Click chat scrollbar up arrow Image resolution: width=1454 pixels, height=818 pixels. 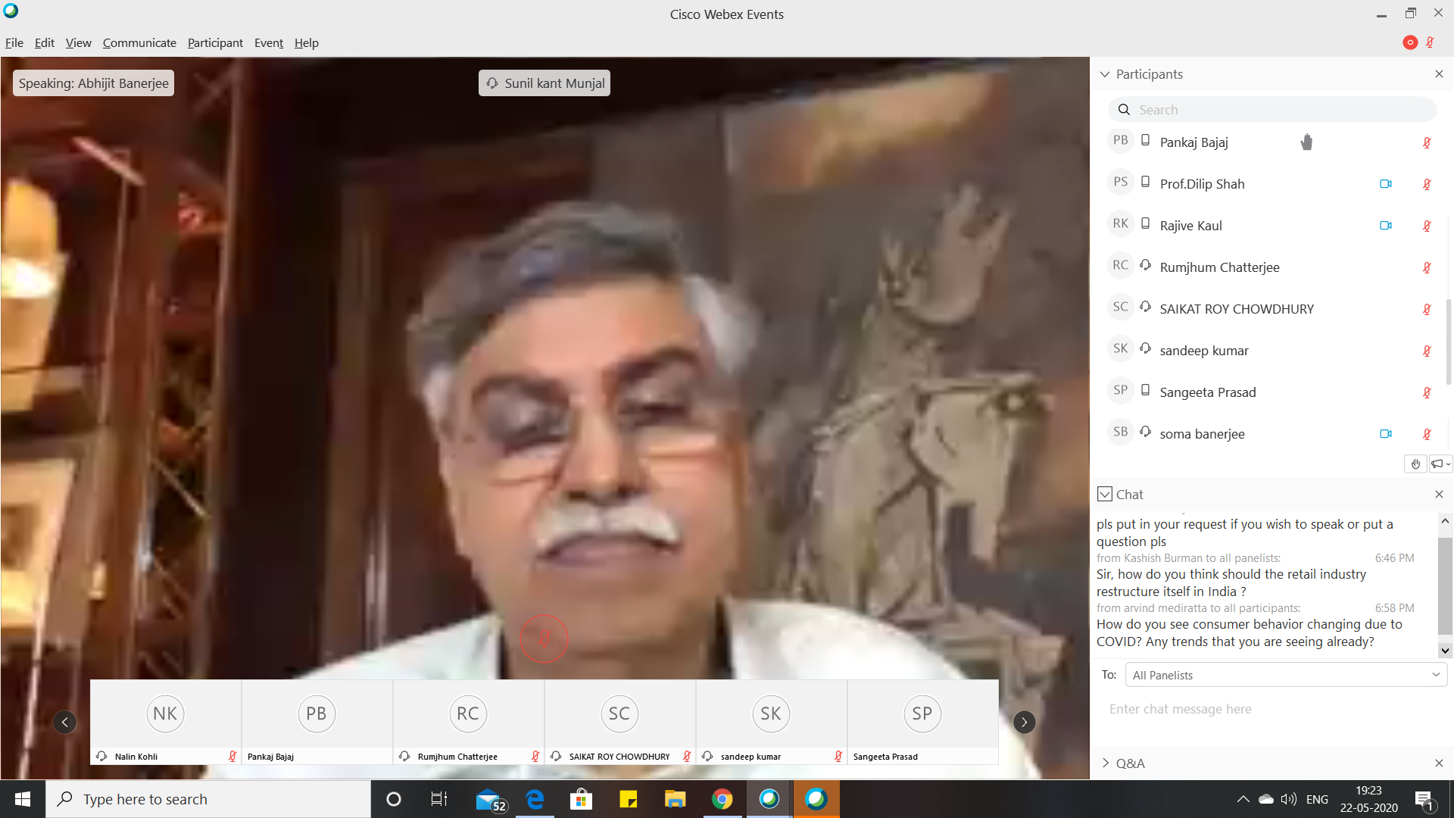pyautogui.click(x=1445, y=521)
